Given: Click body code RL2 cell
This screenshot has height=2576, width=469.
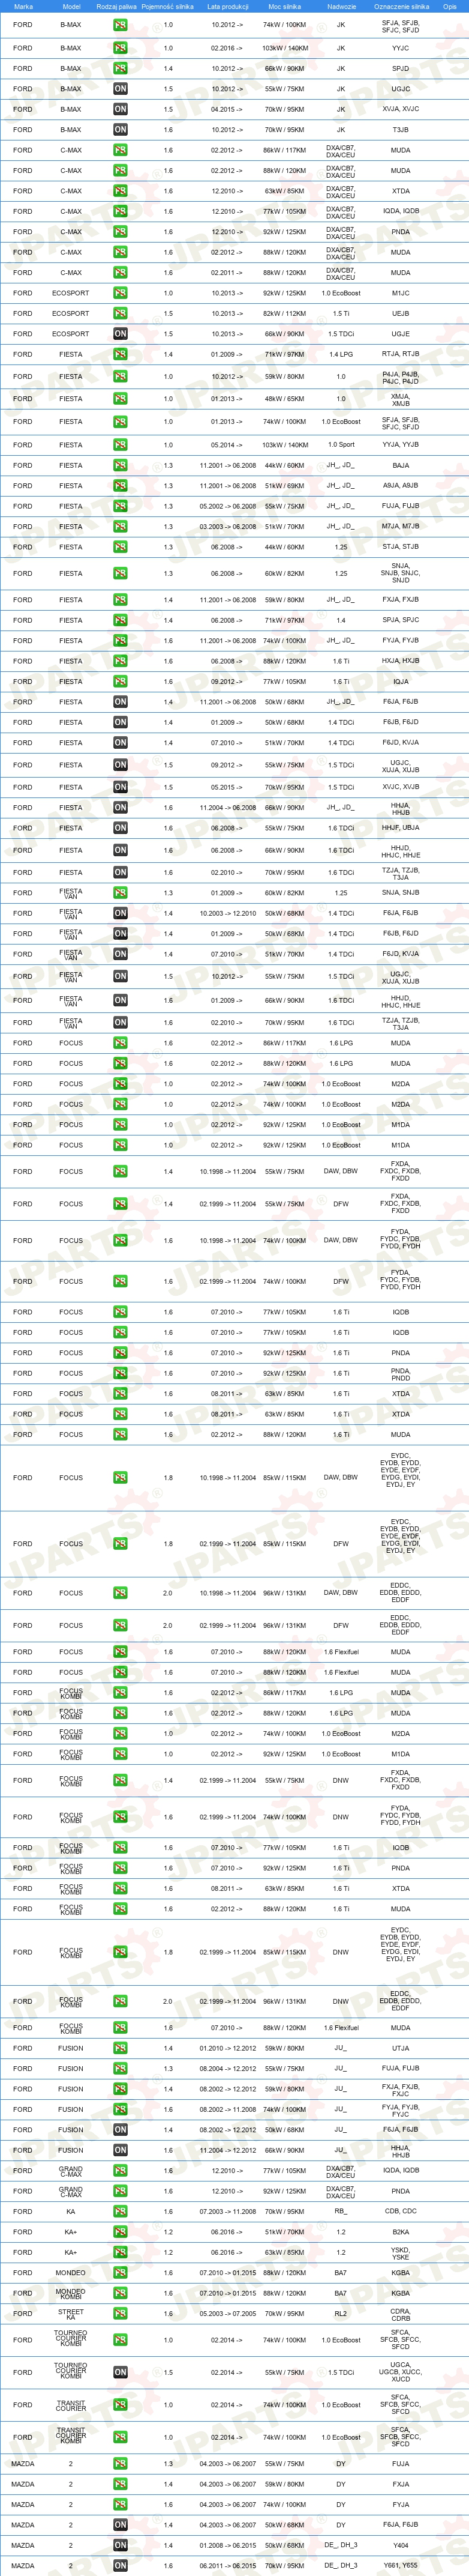Looking at the screenshot, I should tap(341, 2313).
